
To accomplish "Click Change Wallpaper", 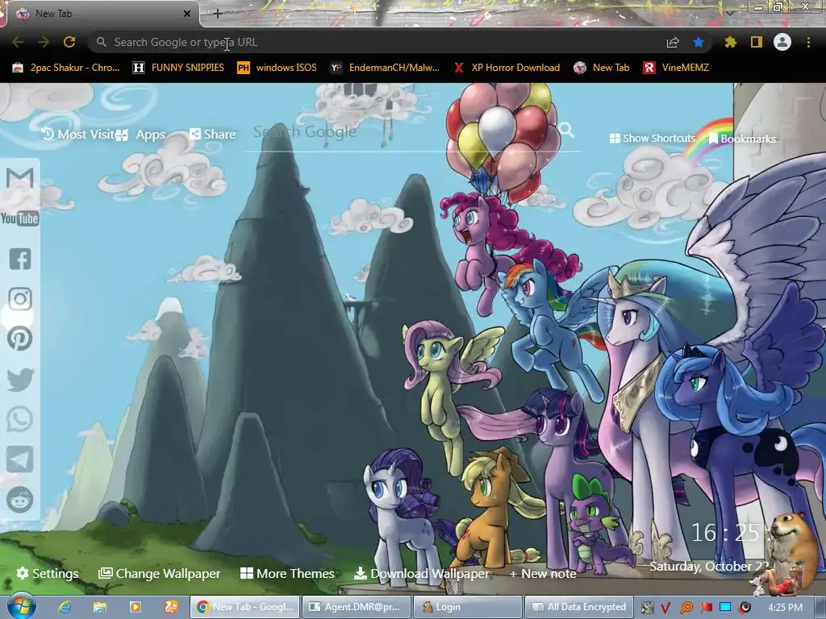I will 160,573.
